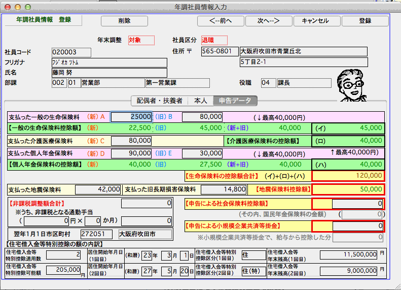Click the 登録 register button

pyautogui.click(x=365, y=21)
